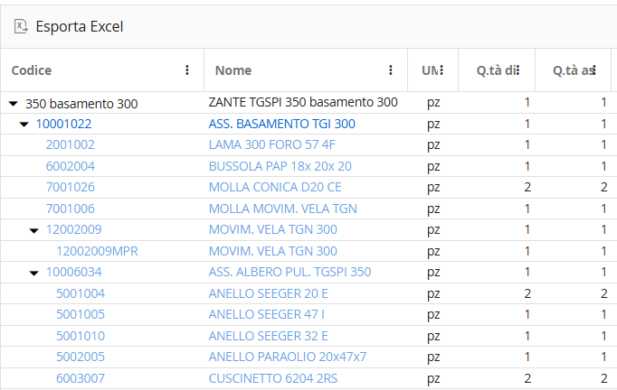Open the ASS. BASAMENTO TGI 300 link
The width and height of the screenshot is (617, 390).
click(x=281, y=124)
